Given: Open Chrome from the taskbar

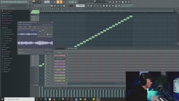Looking at the screenshot, I should (x=85, y=99).
